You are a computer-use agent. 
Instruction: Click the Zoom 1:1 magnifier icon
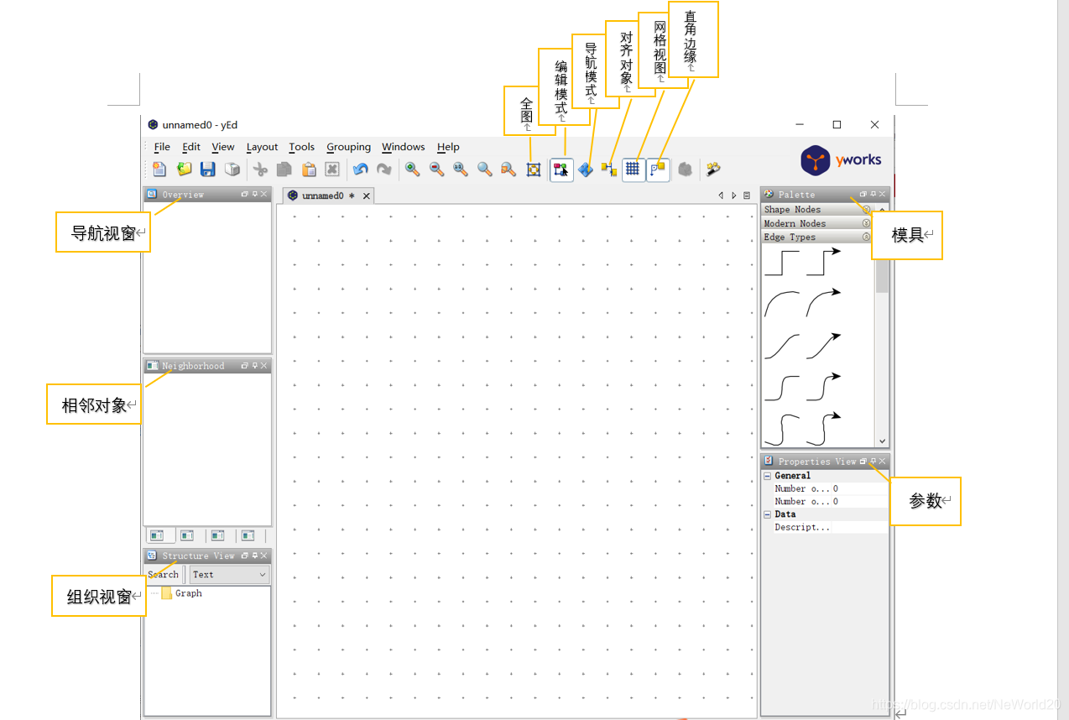pyautogui.click(x=460, y=170)
